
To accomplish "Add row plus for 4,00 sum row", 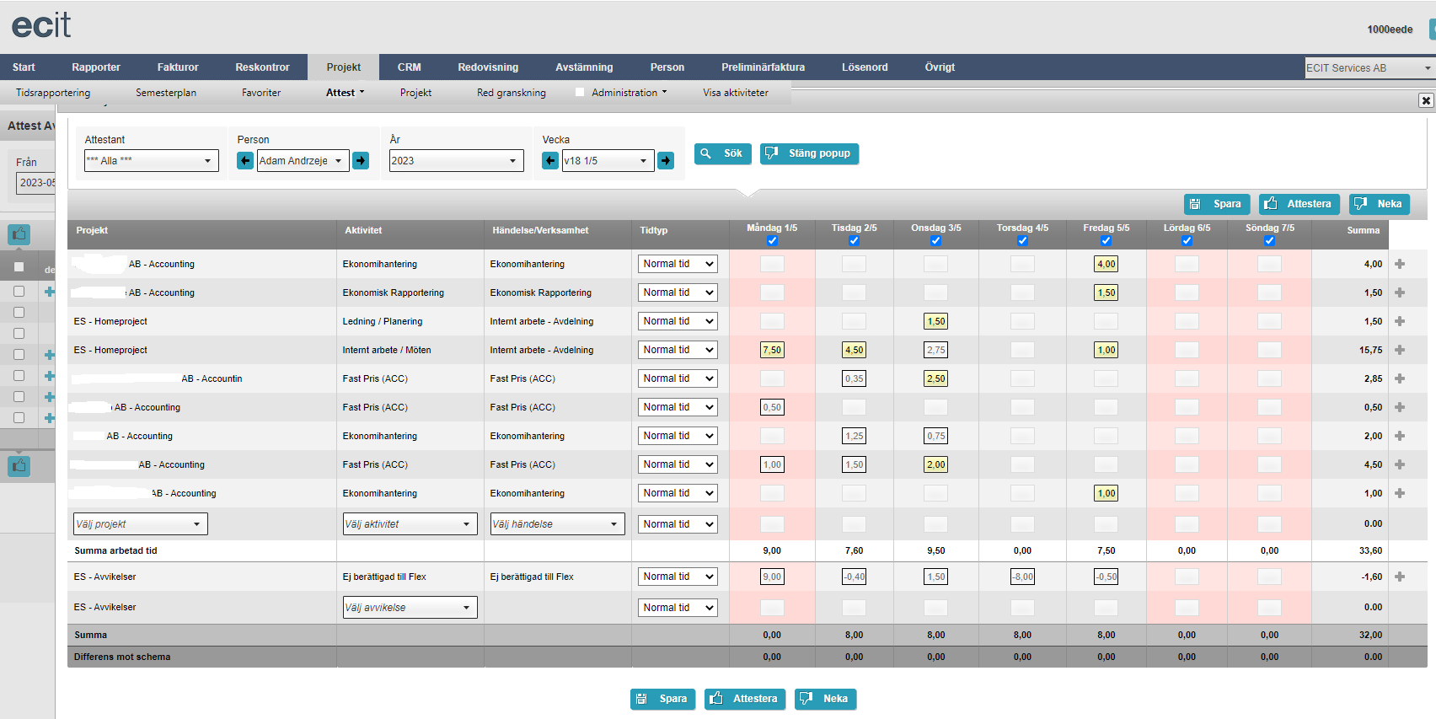I will tap(1400, 264).
